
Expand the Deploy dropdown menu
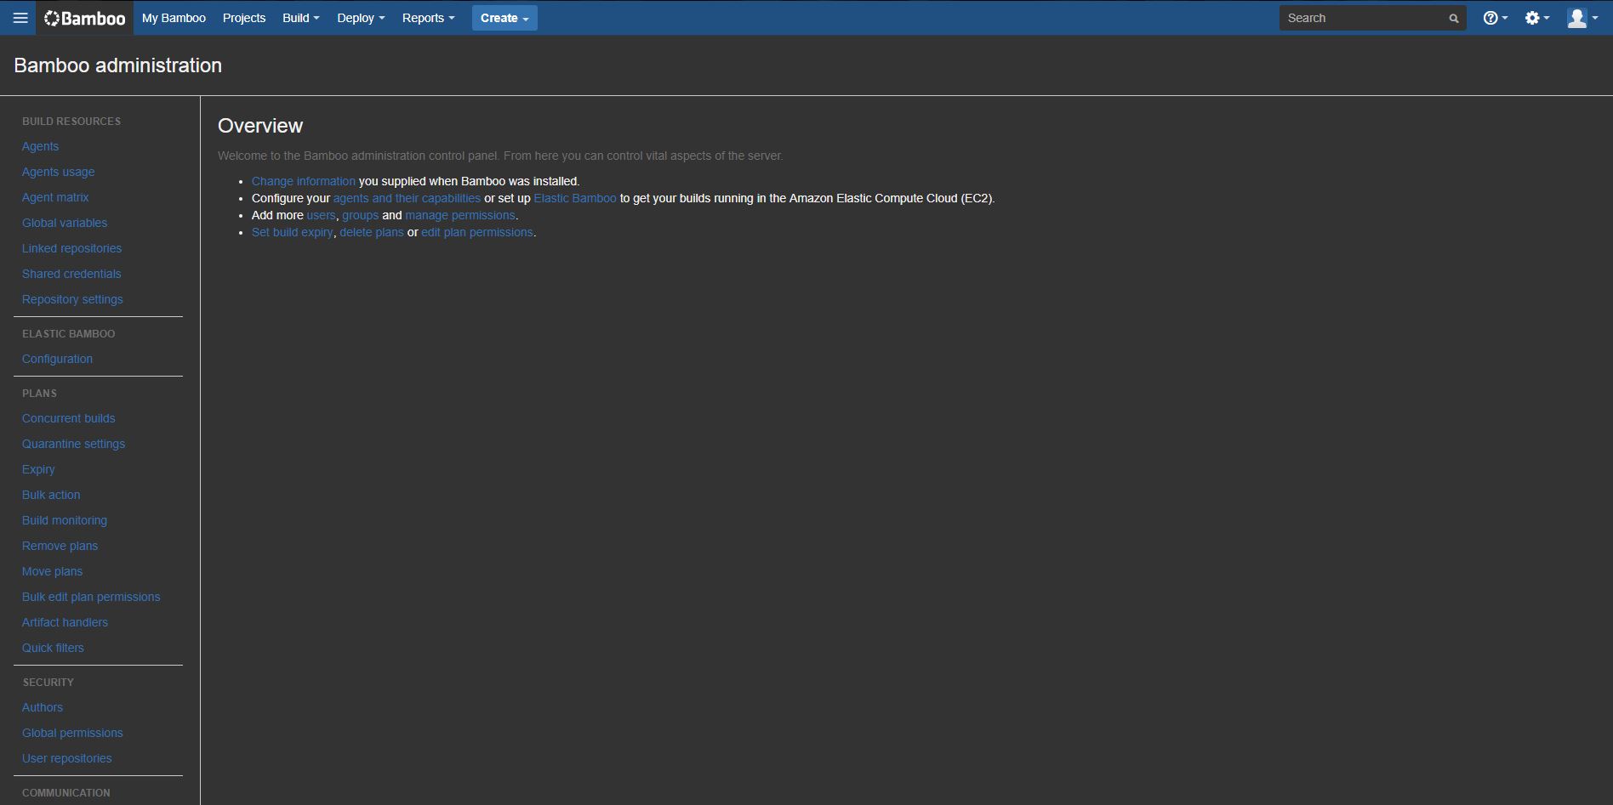point(361,18)
